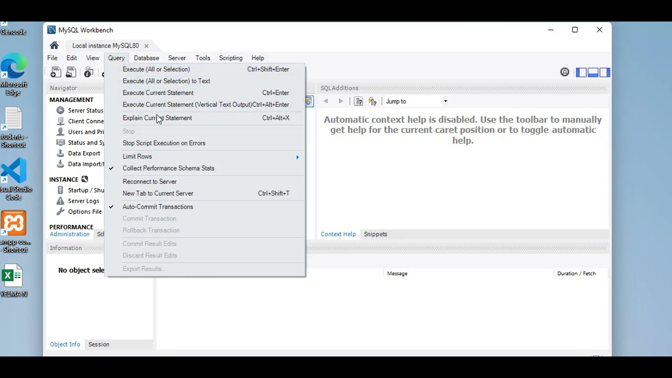The width and height of the screenshot is (672, 378).
Task: Select the XAMPP control shortcut on desktop
Action: (x=14, y=232)
